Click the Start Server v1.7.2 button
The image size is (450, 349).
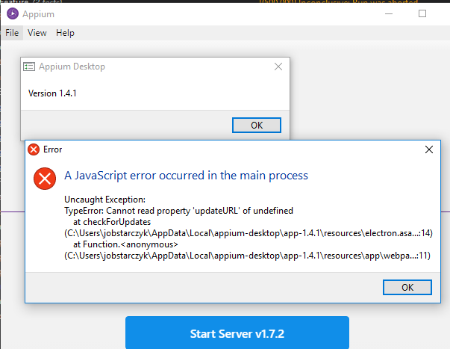[x=237, y=333]
